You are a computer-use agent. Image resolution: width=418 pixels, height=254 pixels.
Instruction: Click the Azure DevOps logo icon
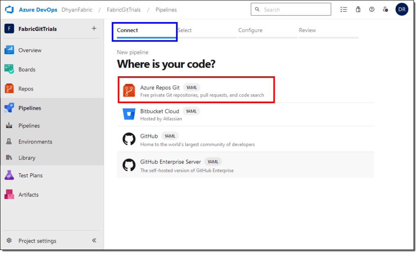(10, 9)
